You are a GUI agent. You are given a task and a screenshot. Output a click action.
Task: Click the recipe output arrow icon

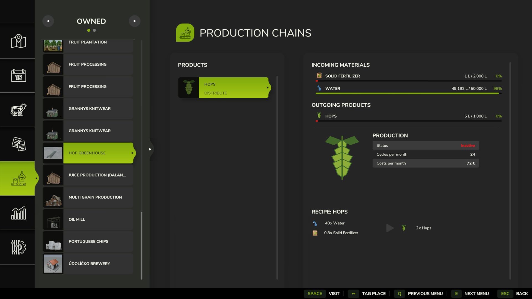(x=390, y=228)
